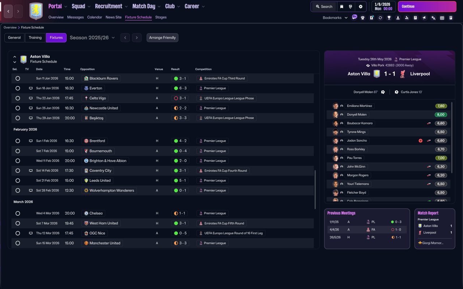This screenshot has height=289, width=463.
Task: Select the Everton fixture radio circle
Action: (17, 88)
